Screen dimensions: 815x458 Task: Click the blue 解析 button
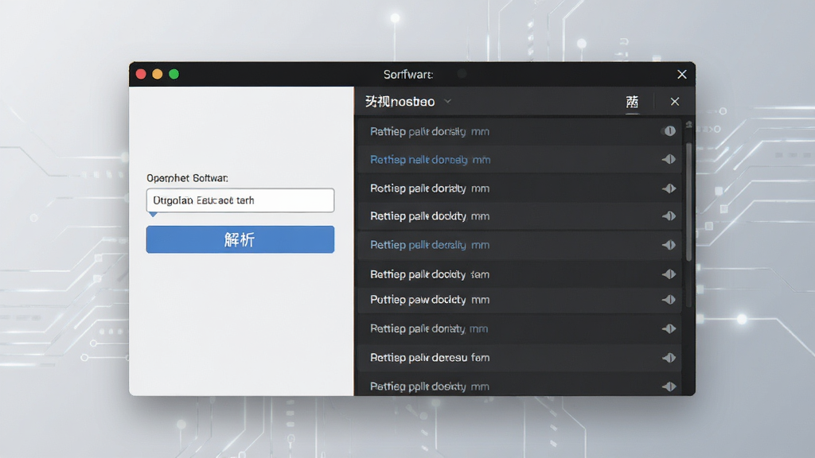click(240, 239)
